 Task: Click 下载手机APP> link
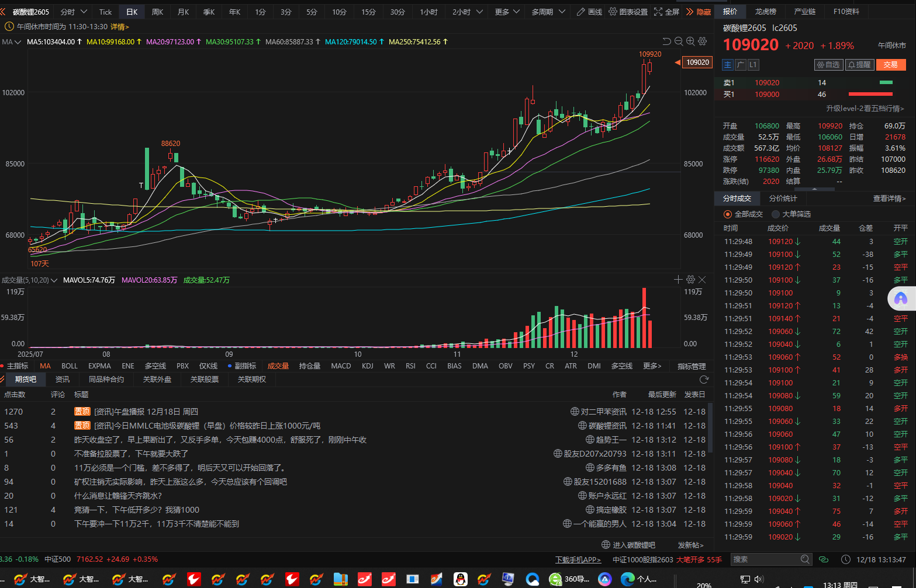pos(578,559)
